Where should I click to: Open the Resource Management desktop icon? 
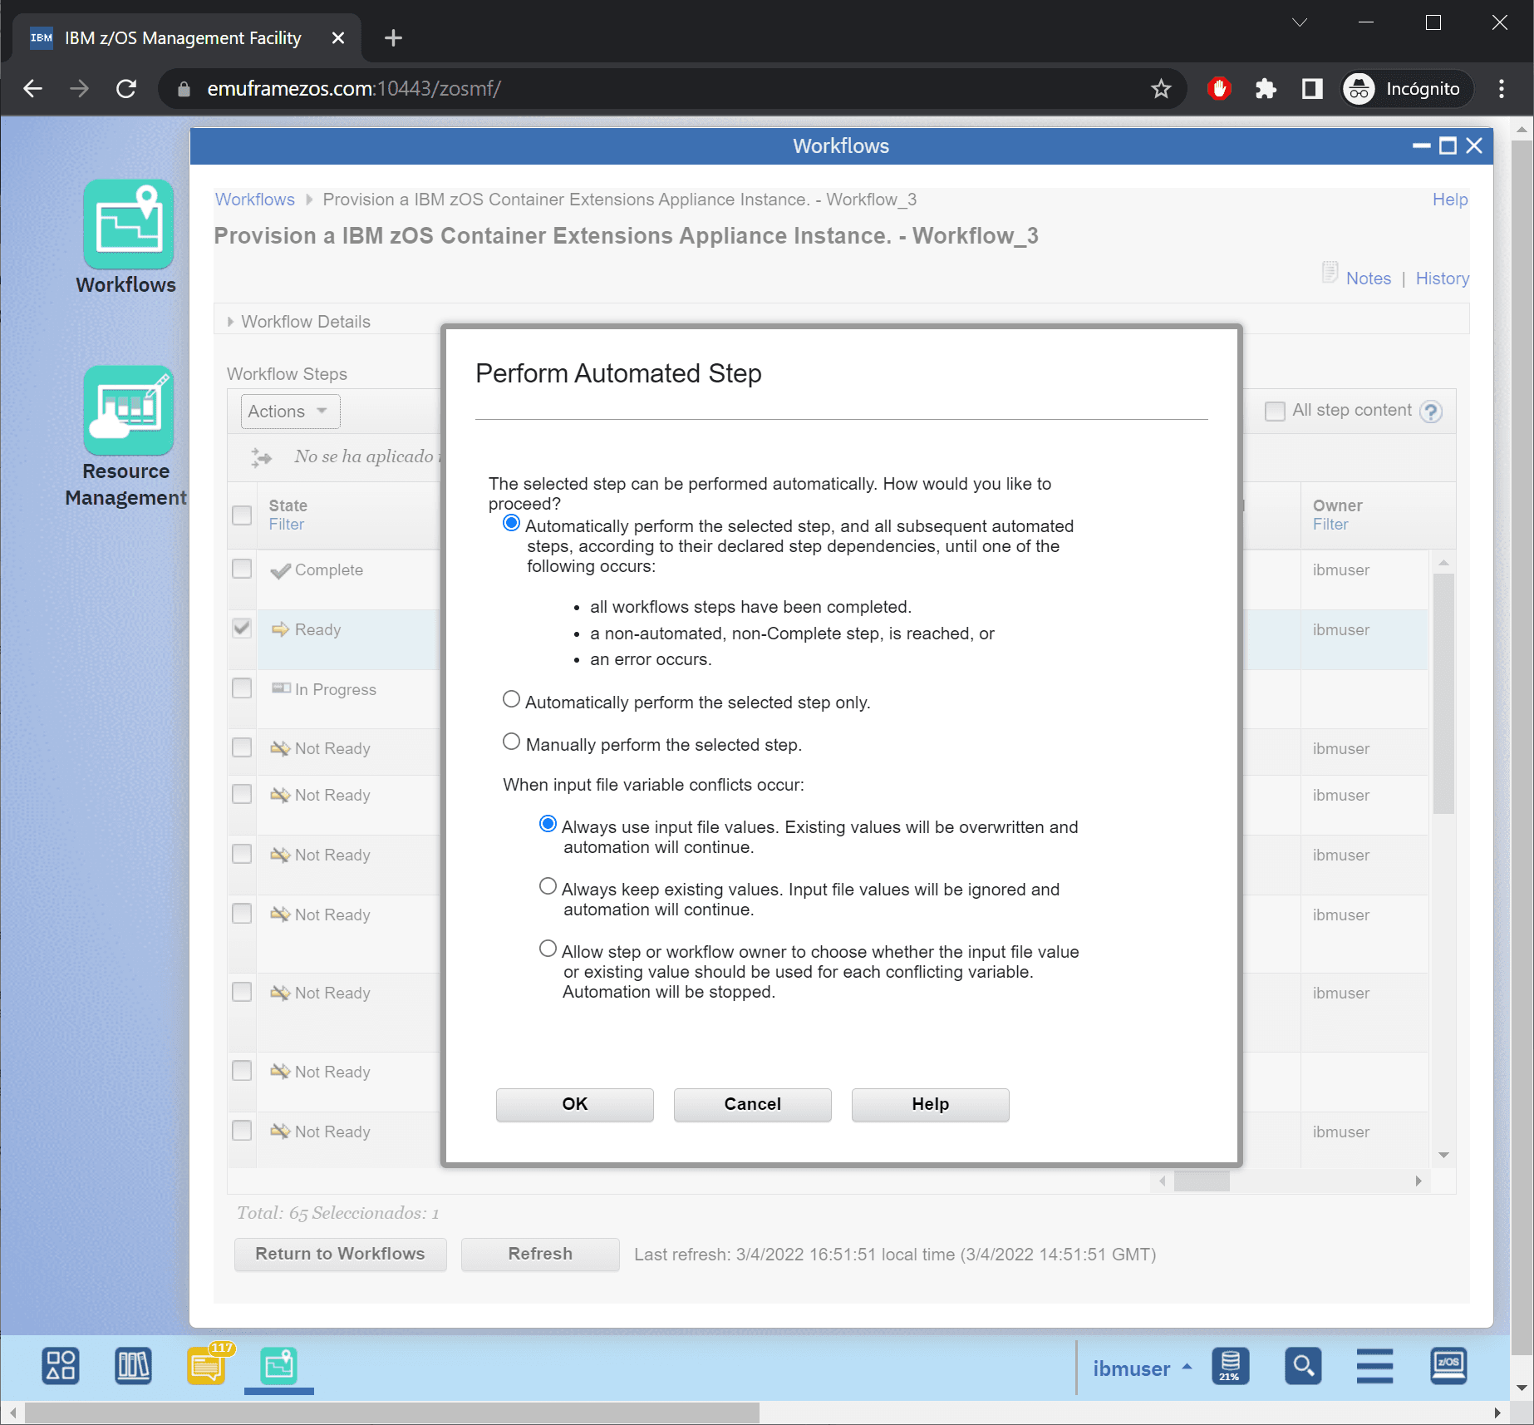tap(128, 411)
